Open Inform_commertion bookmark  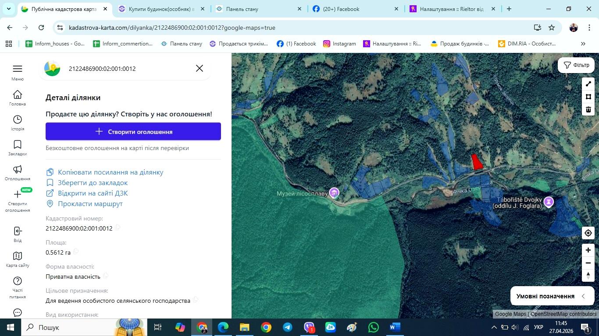(123, 44)
